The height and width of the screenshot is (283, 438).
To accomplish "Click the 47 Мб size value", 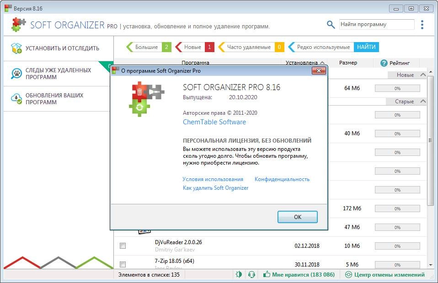I will 352,227.
